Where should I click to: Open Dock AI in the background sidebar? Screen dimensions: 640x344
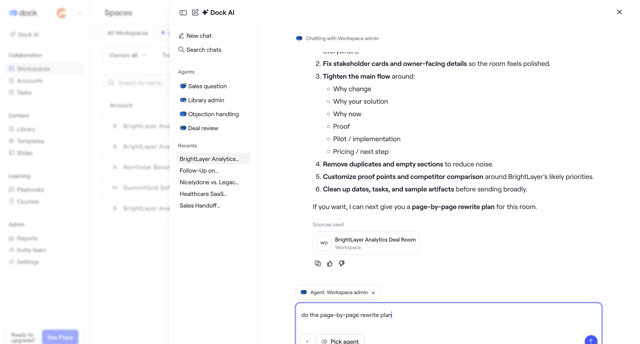pyautogui.click(x=25, y=35)
